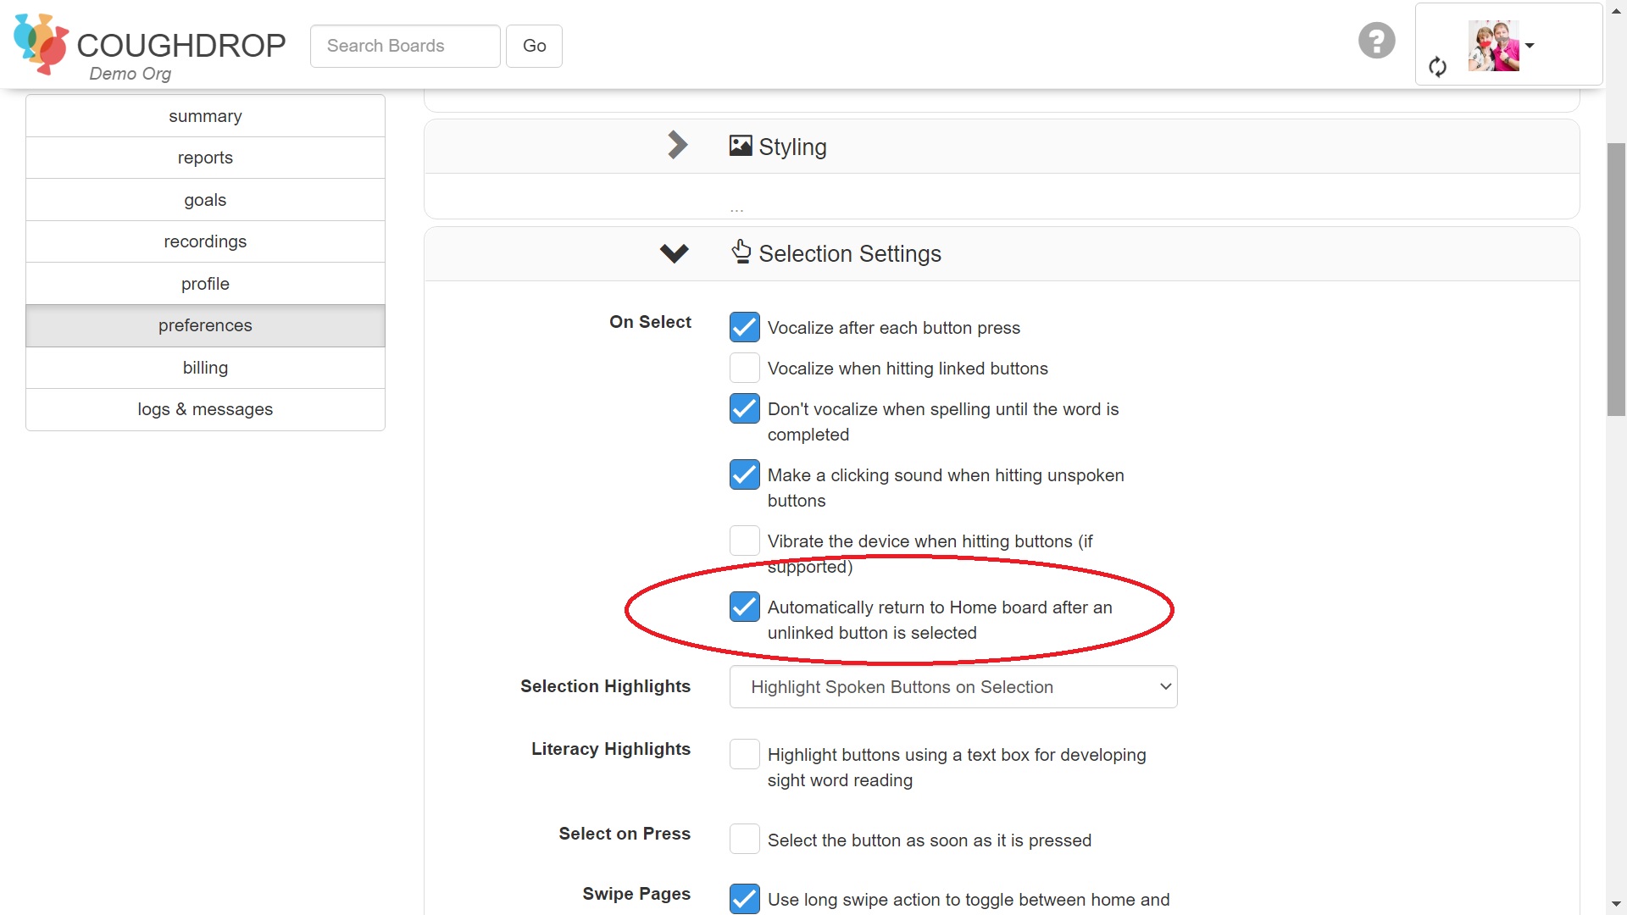Open the Selection Highlights dropdown
The width and height of the screenshot is (1627, 915).
point(953,687)
